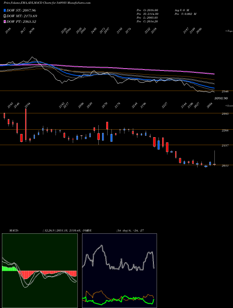Click the tall red candle with longest wick
233x308 pixels.
click(x=26, y=125)
